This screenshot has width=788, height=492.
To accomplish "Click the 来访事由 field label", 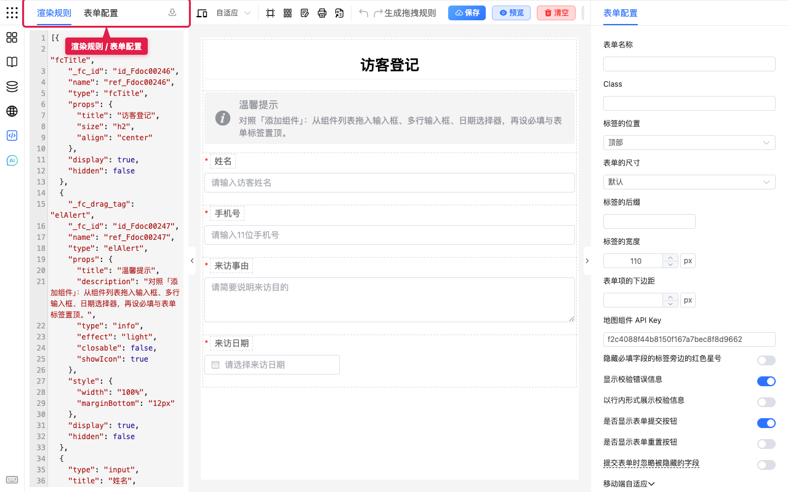I will point(231,266).
